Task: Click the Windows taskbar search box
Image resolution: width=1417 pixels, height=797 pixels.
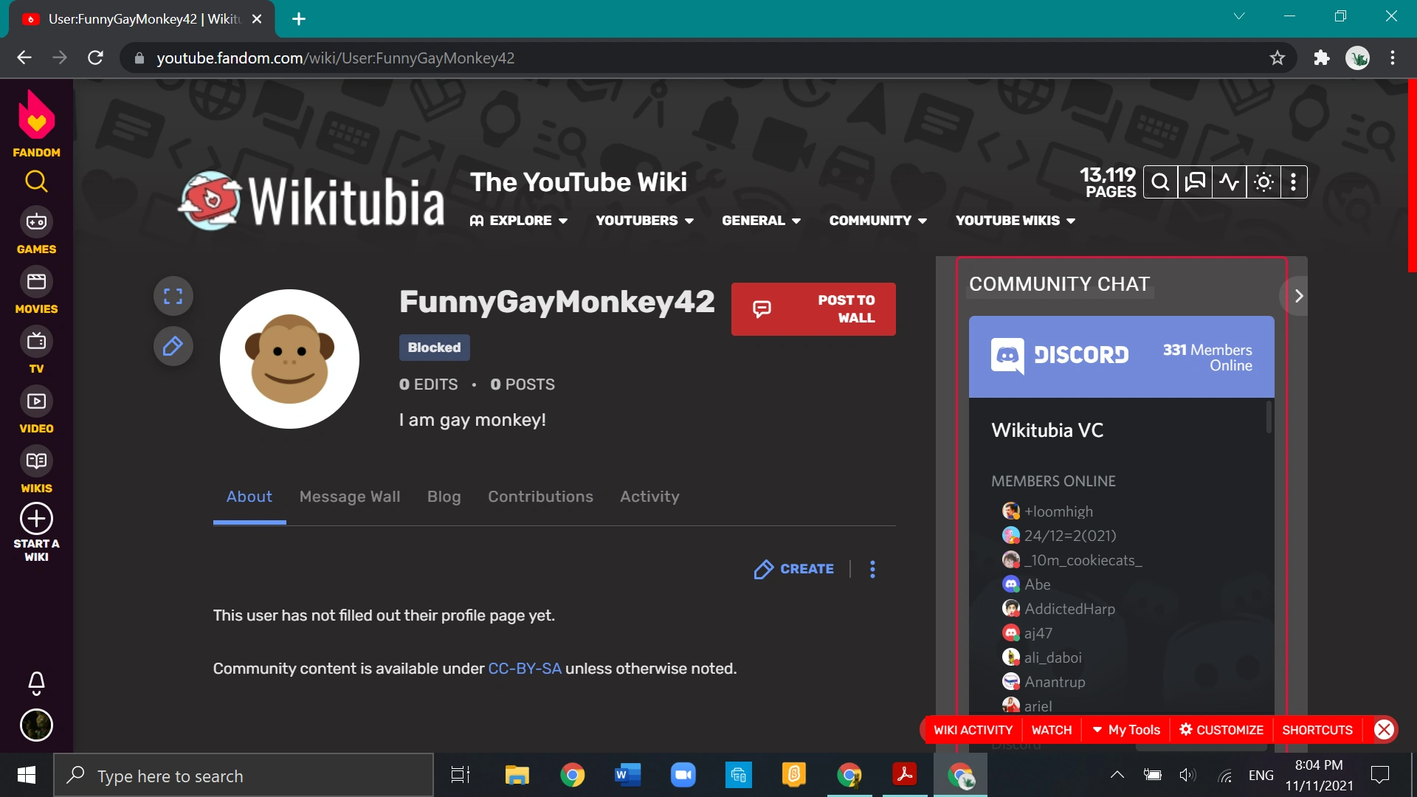Action: pos(244,776)
